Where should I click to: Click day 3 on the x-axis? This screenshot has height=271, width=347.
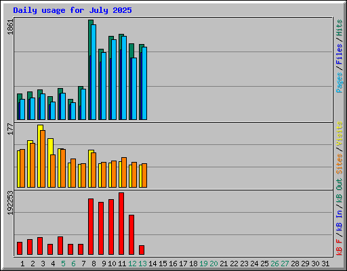coord(43,264)
